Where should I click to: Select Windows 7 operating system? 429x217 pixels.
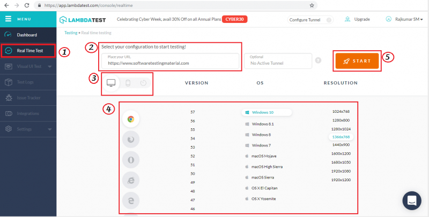click(261, 145)
